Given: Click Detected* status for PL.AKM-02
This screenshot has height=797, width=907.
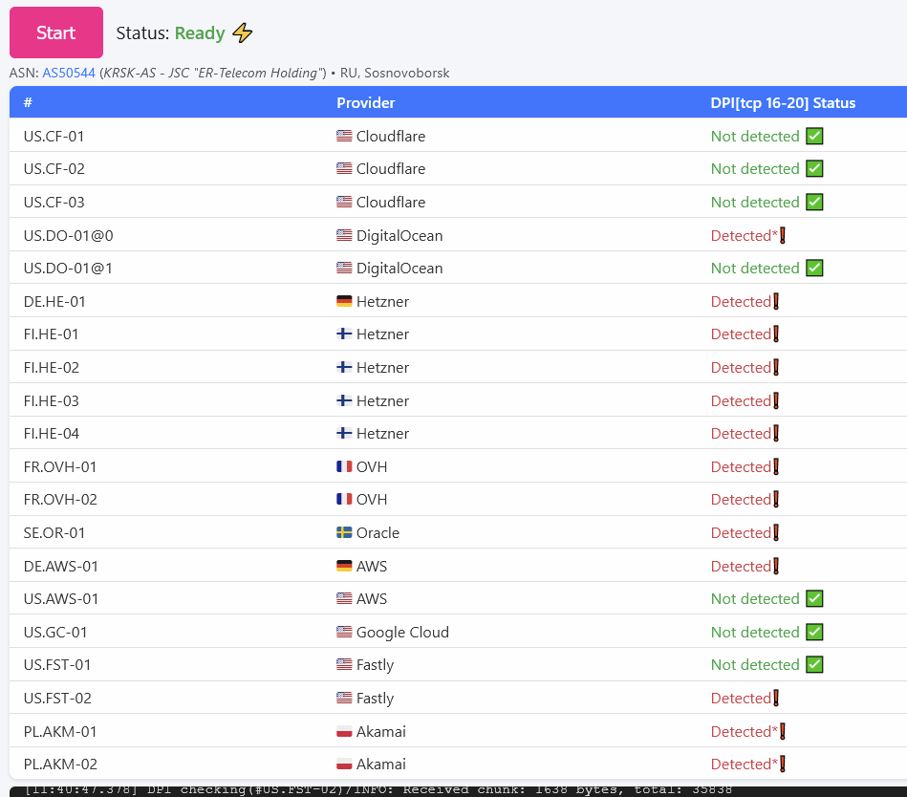Looking at the screenshot, I should click(744, 764).
